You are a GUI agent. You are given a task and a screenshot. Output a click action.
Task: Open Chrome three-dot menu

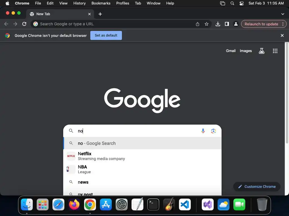click(x=283, y=24)
